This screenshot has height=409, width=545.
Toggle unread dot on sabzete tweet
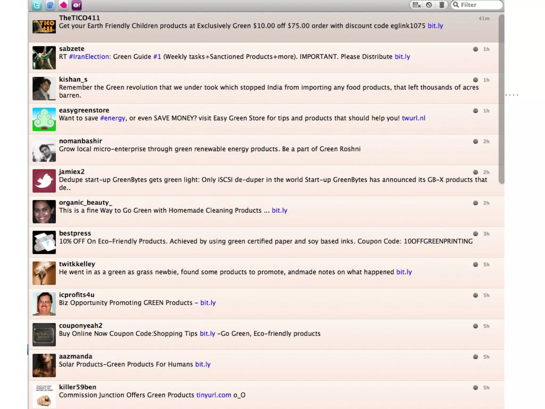pos(475,49)
